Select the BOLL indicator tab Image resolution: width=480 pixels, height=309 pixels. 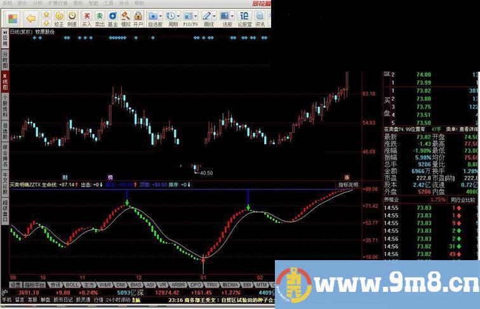(x=73, y=285)
